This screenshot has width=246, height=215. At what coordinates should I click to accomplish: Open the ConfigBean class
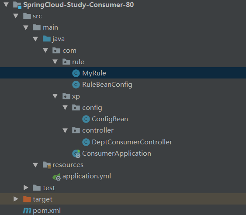[110, 119]
